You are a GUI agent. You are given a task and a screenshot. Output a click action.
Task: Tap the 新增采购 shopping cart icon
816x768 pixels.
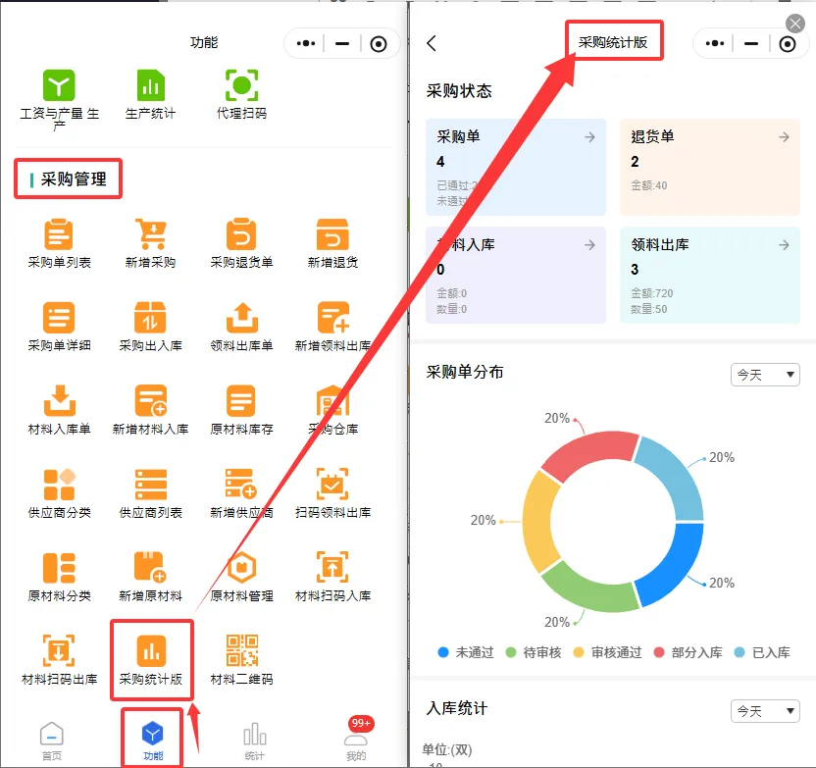click(150, 236)
